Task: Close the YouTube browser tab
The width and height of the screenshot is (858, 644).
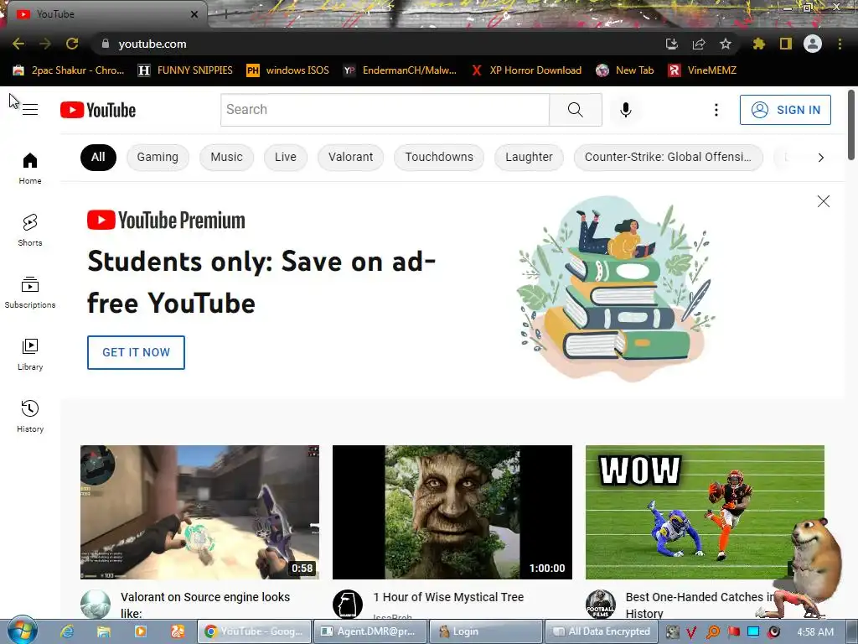Action: click(194, 14)
